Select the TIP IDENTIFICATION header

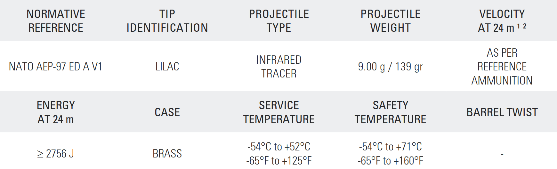point(167,21)
